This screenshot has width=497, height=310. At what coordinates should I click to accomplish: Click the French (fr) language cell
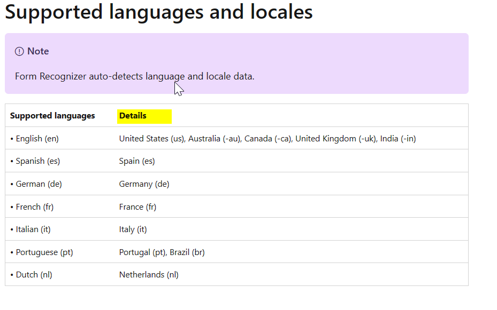[x=32, y=207]
